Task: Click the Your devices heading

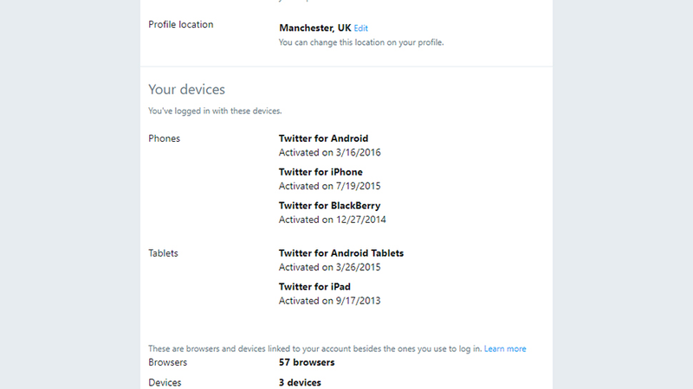Action: tap(186, 90)
